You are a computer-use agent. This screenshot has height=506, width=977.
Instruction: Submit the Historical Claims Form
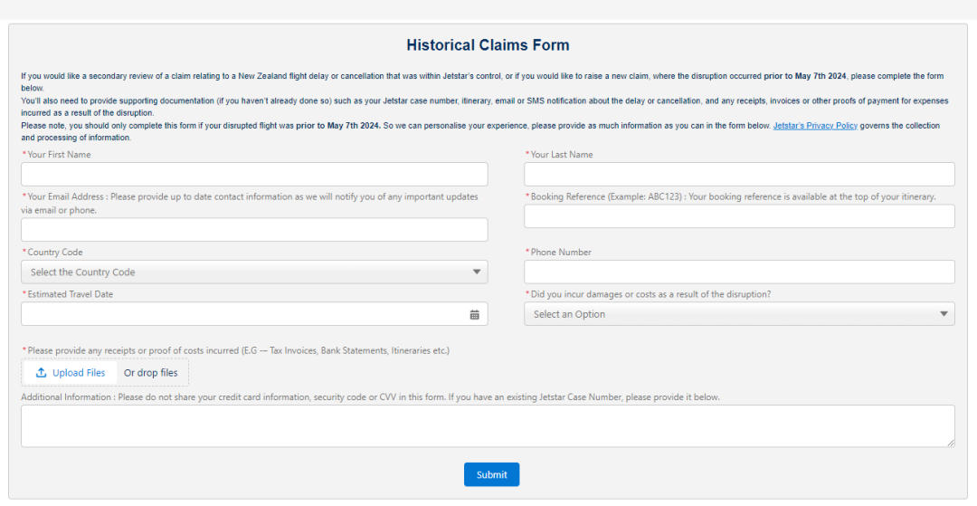click(x=491, y=474)
